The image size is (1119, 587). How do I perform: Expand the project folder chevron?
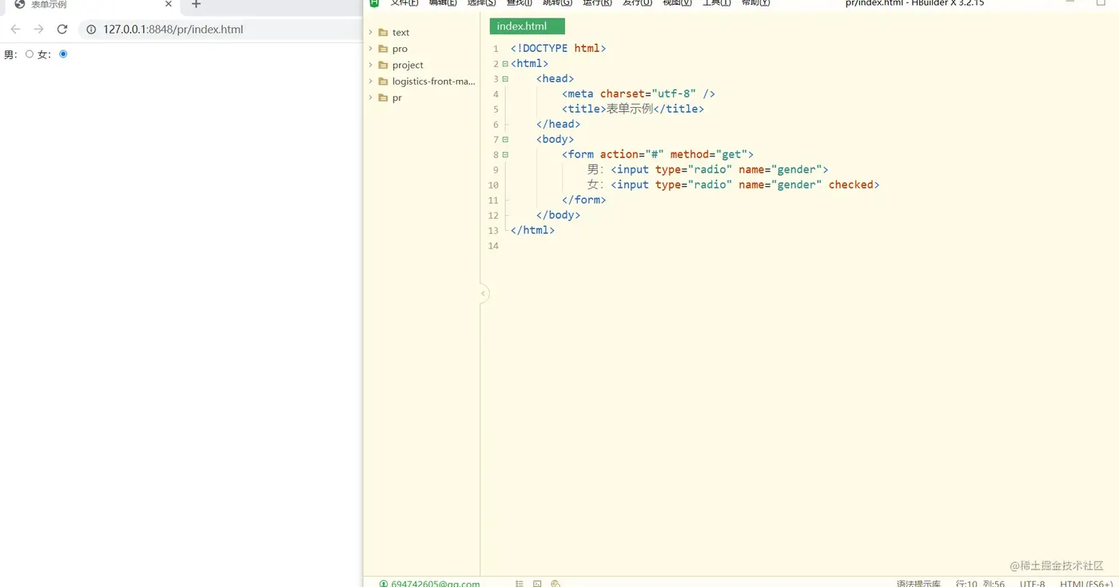pyautogui.click(x=371, y=65)
